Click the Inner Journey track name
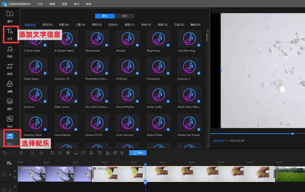The height and width of the screenshot is (192, 305). coord(125,135)
